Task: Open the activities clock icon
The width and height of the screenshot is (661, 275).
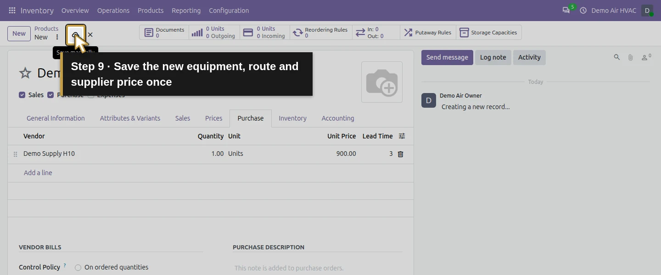Action: click(x=583, y=10)
